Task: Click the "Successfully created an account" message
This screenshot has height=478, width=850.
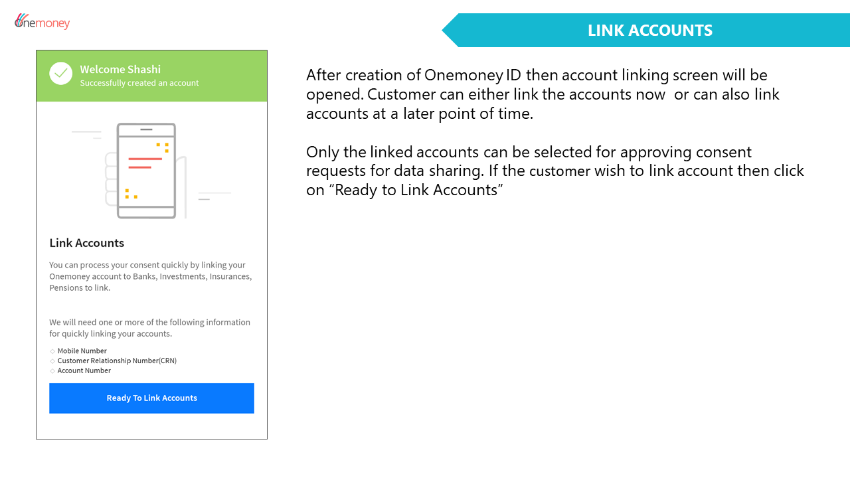Action: click(139, 83)
